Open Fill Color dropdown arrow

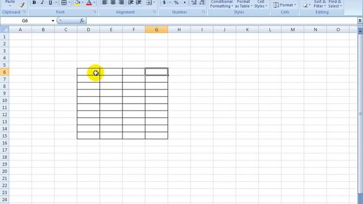coord(83,2)
